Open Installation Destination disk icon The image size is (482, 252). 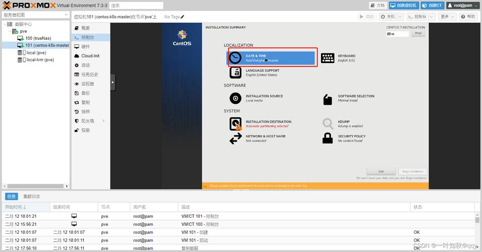click(x=235, y=123)
